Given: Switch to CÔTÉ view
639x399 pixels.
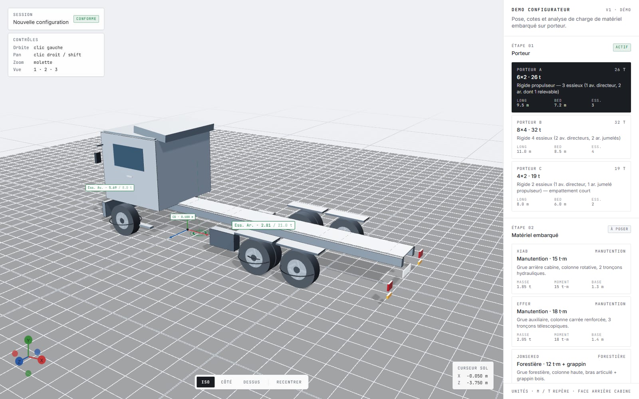Looking at the screenshot, I should pos(226,382).
